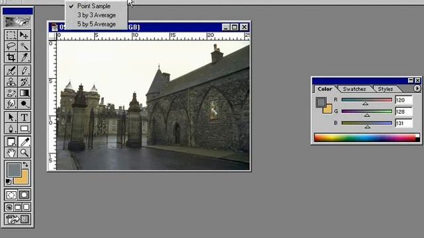Close the image document window

(x=244, y=27)
